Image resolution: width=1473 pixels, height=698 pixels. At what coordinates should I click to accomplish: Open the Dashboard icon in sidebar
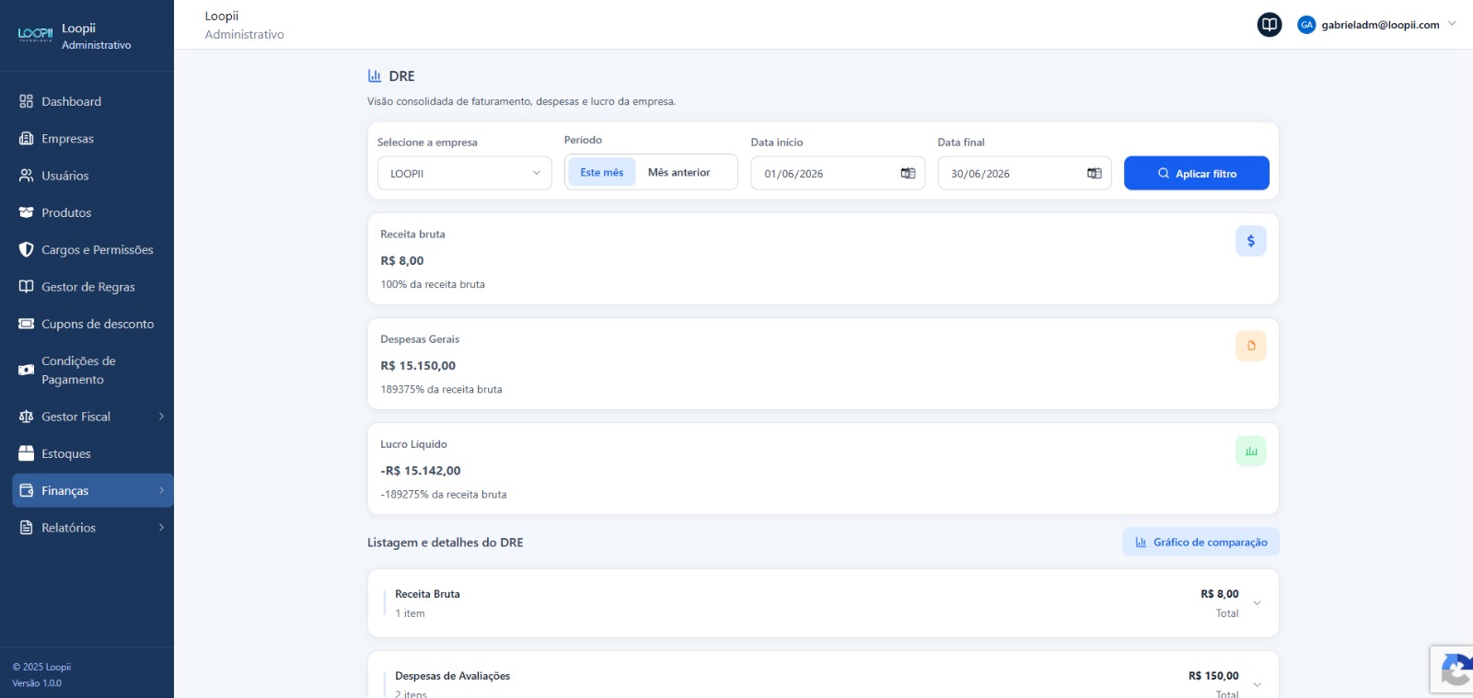(26, 101)
